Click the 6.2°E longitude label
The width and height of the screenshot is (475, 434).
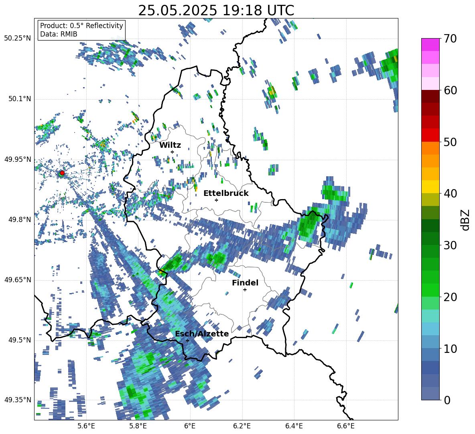(x=242, y=426)
